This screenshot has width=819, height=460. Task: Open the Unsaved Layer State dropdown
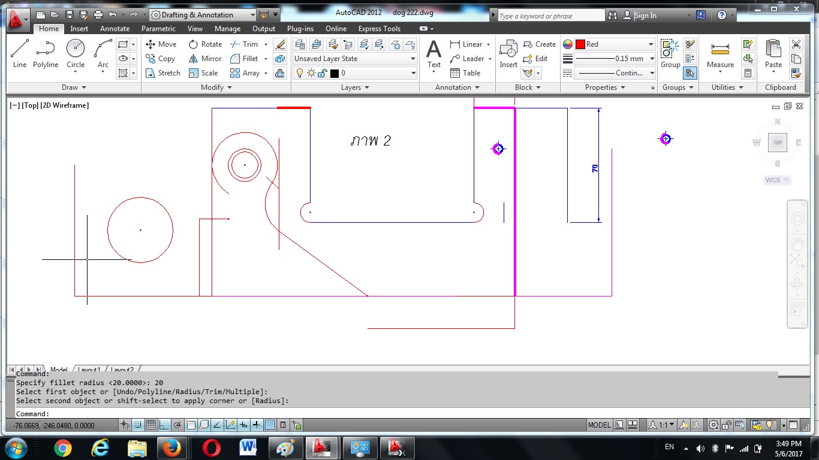click(x=354, y=59)
